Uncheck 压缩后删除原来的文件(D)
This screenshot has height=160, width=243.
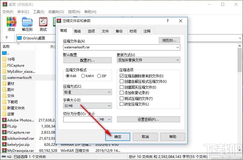(x=142, y=76)
